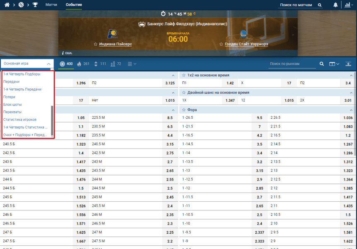The width and height of the screenshot is (357, 249).
Task: Click the basketball sport icon in breadcrumb
Action: pyautogui.click(x=21, y=5)
